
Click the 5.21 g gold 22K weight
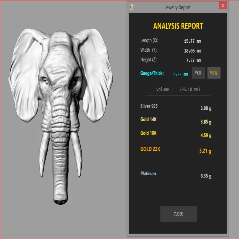[x=205, y=151]
